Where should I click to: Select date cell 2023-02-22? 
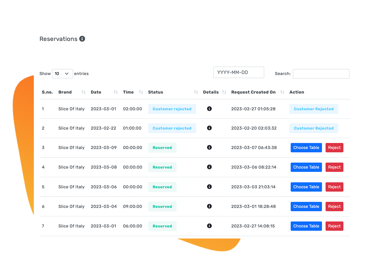(x=104, y=128)
